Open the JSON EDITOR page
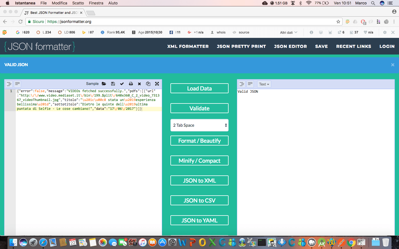Viewport: 399px width, 249px height. 290,46
